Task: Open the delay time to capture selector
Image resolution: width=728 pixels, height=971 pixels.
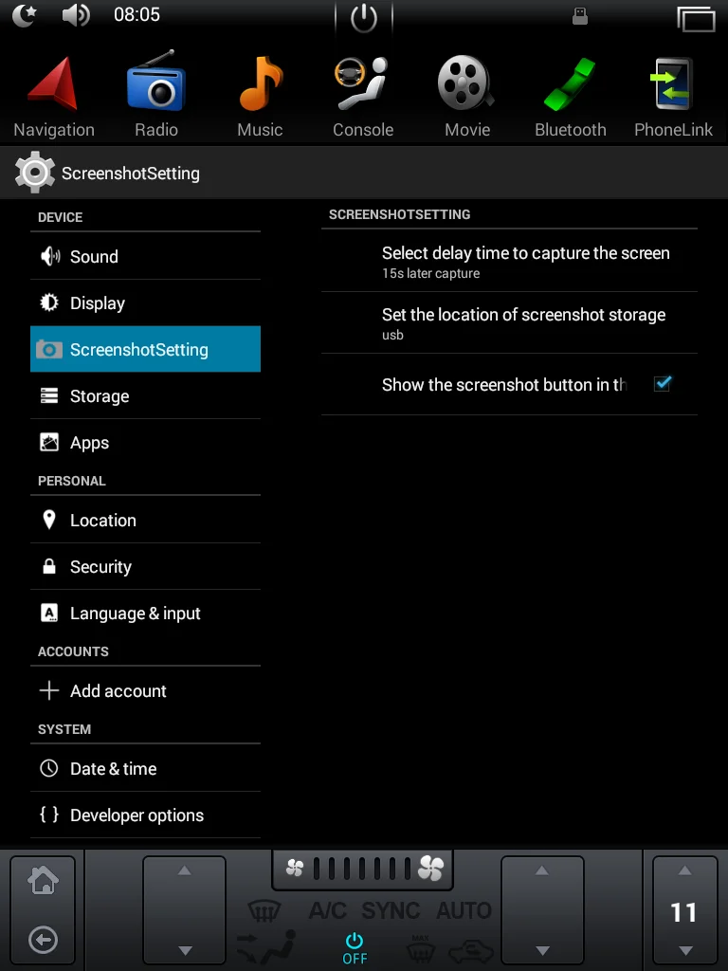Action: 509,262
